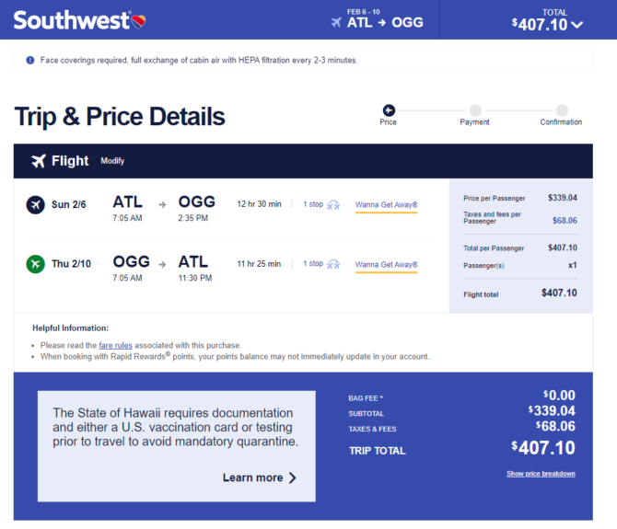Expand the Show price breakdown link
The height and width of the screenshot is (529, 617).
point(541,474)
